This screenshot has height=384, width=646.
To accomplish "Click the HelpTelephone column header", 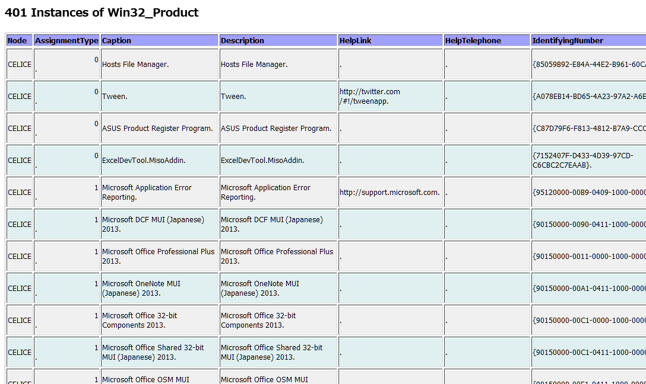I will click(x=473, y=41).
